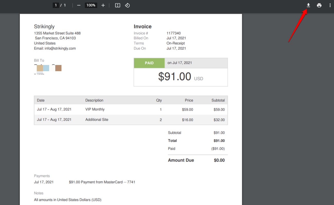Click the 'on Jul 17, 2021' paid date
The image size is (334, 205).
(180, 63)
